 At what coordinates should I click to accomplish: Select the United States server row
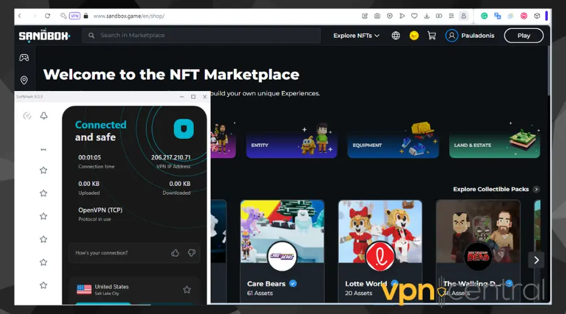coord(135,290)
